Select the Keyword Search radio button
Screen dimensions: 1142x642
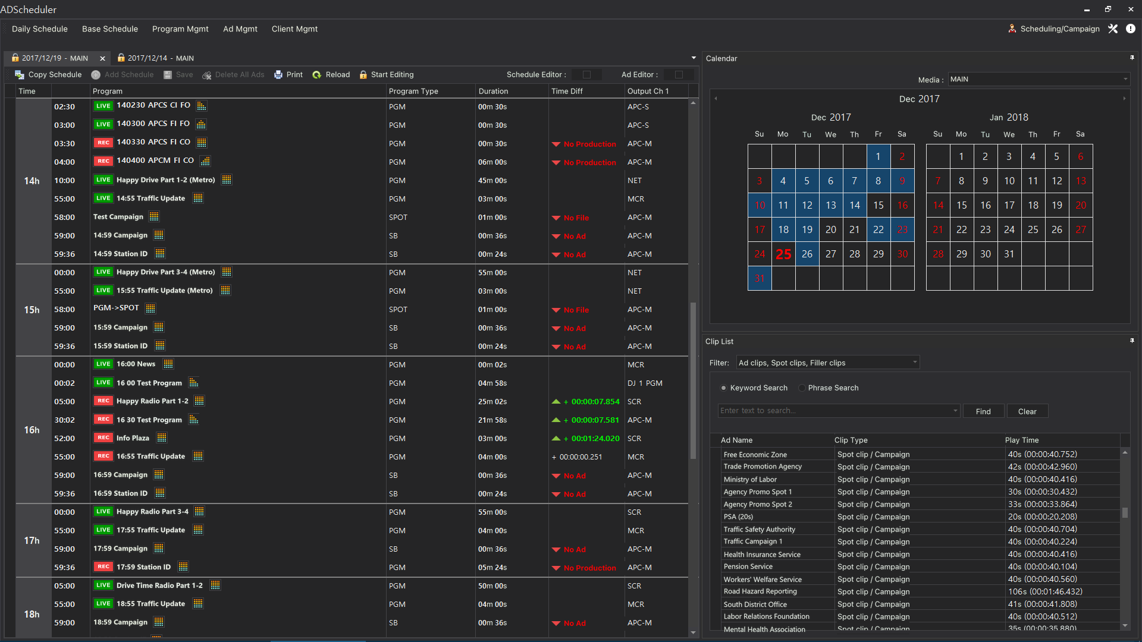[723, 388]
